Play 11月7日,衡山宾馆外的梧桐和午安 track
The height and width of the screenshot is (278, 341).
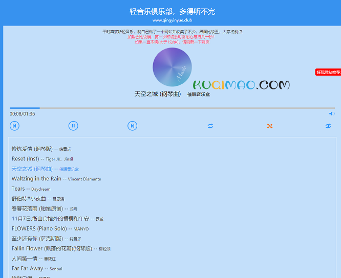click(x=57, y=219)
